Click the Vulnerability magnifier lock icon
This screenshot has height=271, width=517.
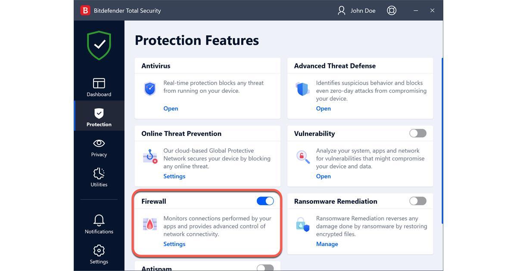pyautogui.click(x=303, y=157)
